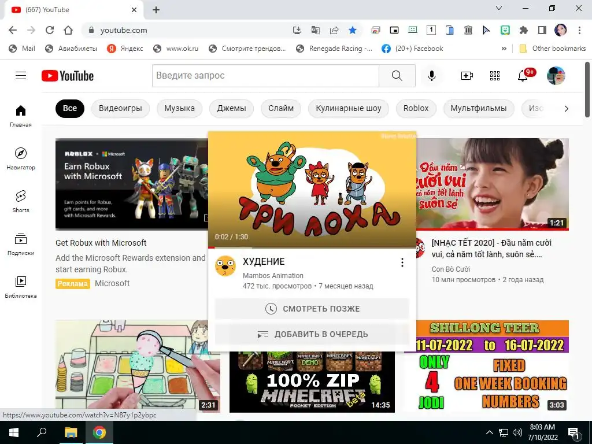The height and width of the screenshot is (444, 592).
Task: Select the Слайм filter chip
Action: pos(281,108)
